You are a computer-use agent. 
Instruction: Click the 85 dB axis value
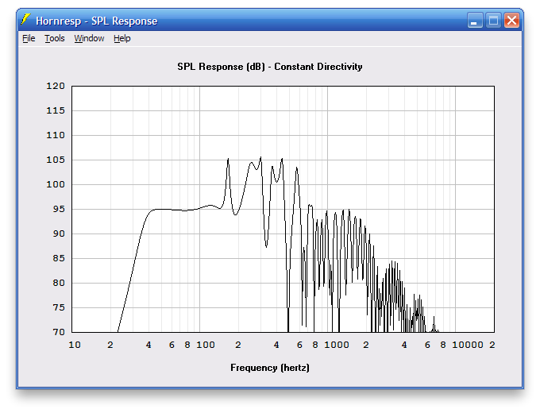(x=59, y=258)
